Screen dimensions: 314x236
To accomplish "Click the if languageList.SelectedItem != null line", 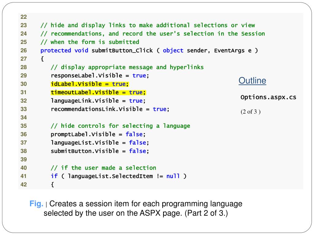I will 119,176.
